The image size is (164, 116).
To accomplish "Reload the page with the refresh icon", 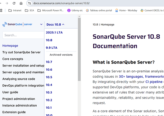I will (x=14, y=3).
